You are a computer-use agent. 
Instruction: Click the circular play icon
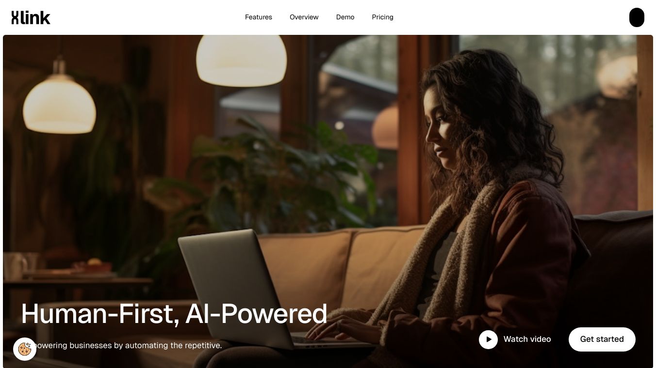coord(488,339)
